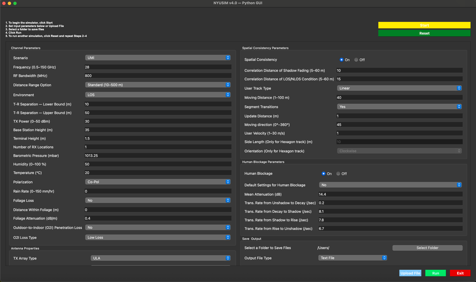Screen dimensions: 476x282
Task: Expand the Environment dropdown set to LOS
Action: [x=158, y=95]
